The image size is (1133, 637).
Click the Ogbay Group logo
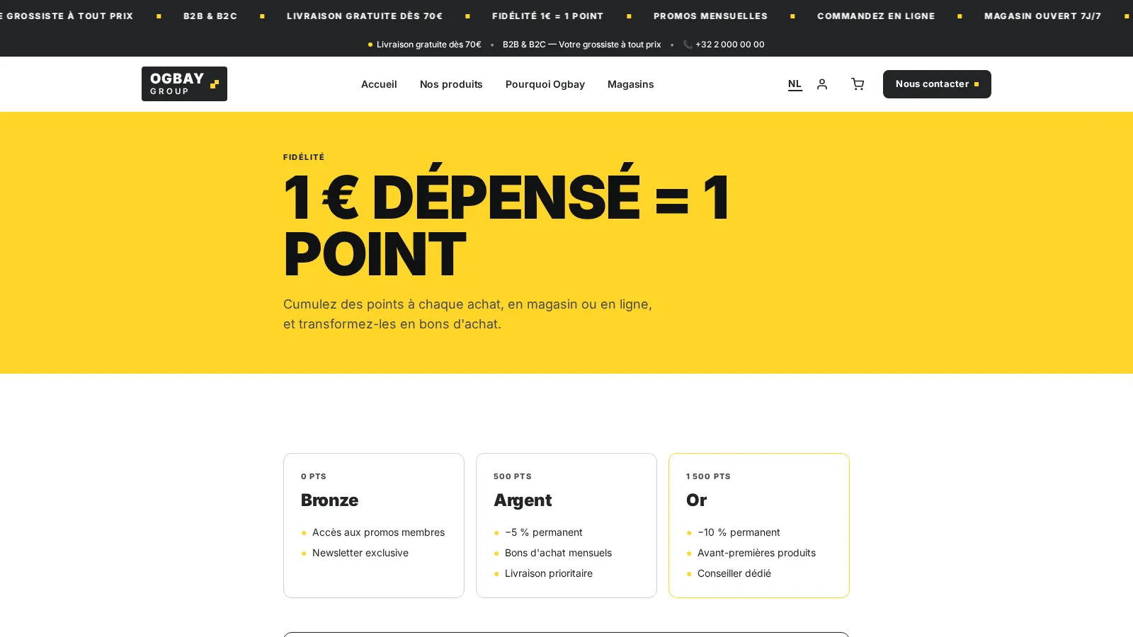tap(184, 84)
